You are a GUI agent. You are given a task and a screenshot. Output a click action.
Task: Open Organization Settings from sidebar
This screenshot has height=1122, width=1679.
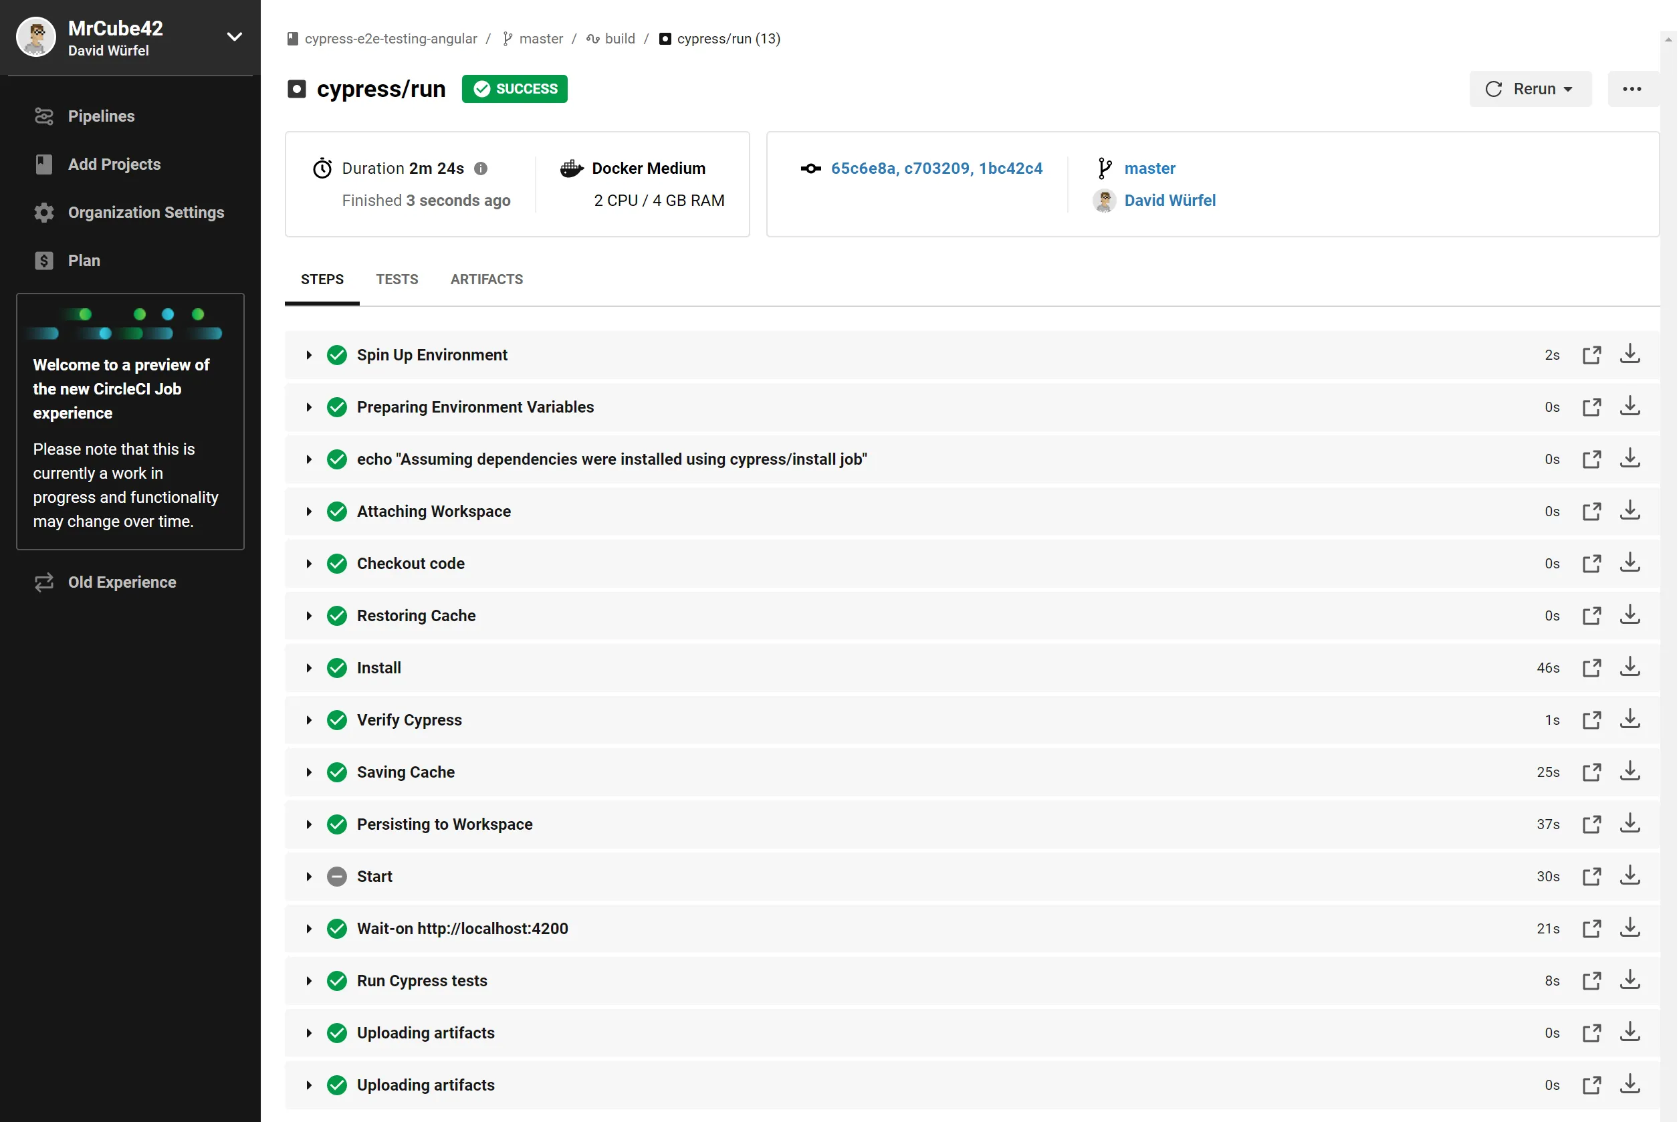(146, 212)
